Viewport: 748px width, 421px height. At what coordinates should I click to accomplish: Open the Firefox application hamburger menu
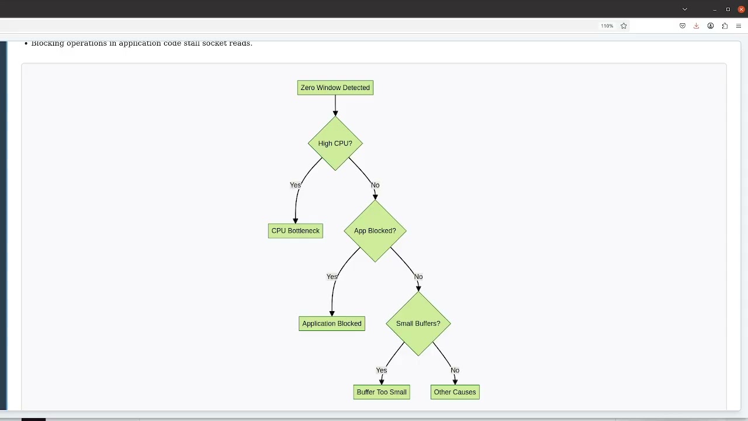[739, 26]
